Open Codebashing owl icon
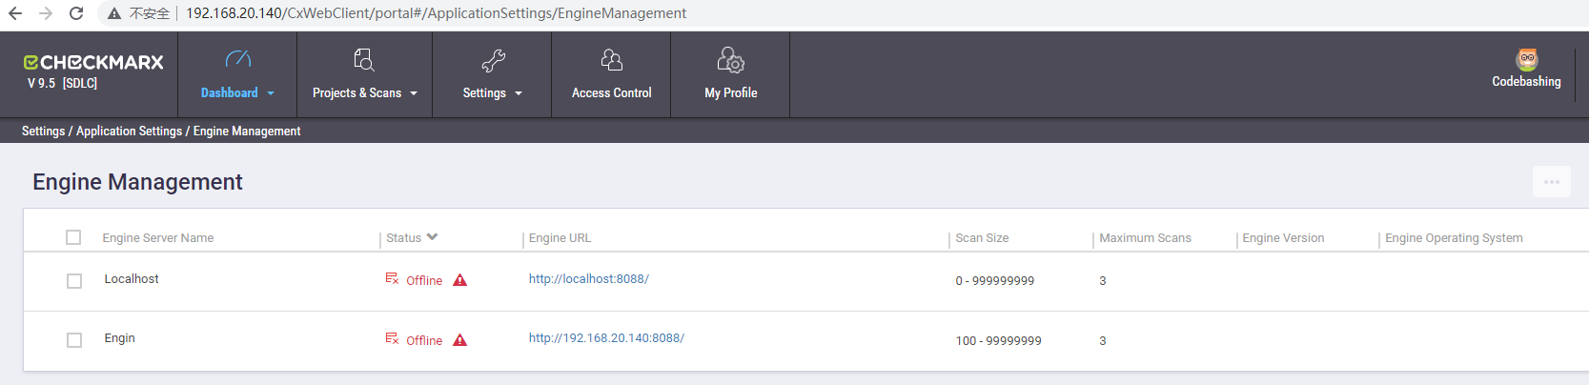 coord(1526,59)
